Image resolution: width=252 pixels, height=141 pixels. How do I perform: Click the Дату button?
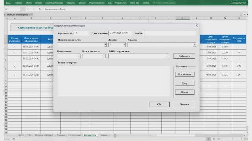point(185,83)
